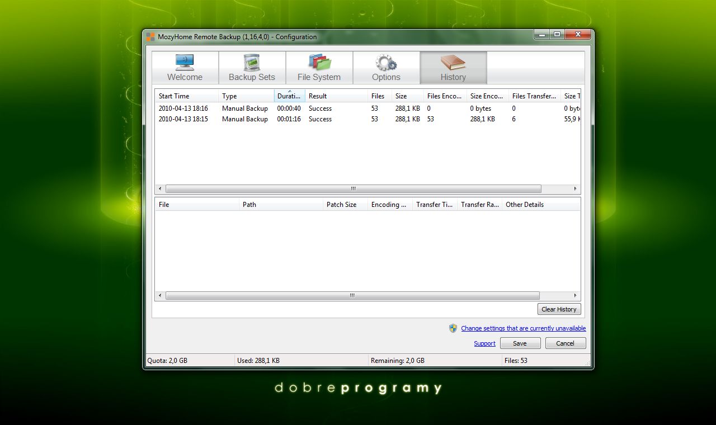This screenshot has width=716, height=425.
Task: Click the Size Encoded column header
Action: click(487, 96)
